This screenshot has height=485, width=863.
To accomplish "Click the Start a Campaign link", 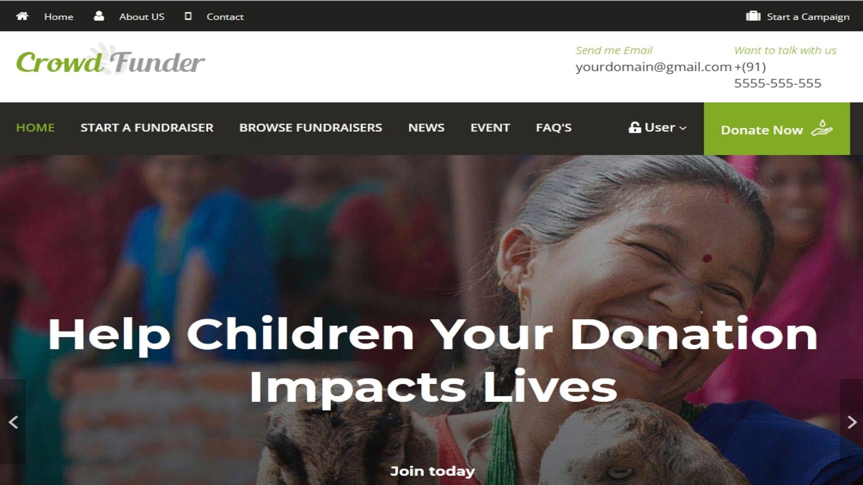I will (x=808, y=17).
